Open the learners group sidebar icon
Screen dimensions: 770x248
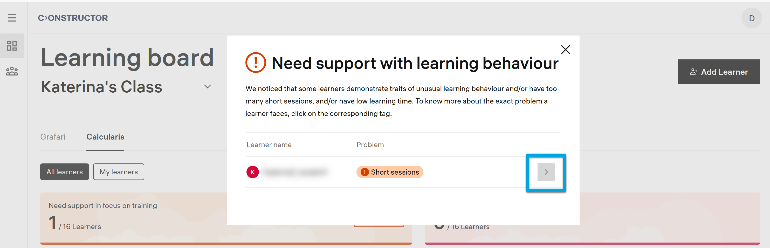click(12, 71)
